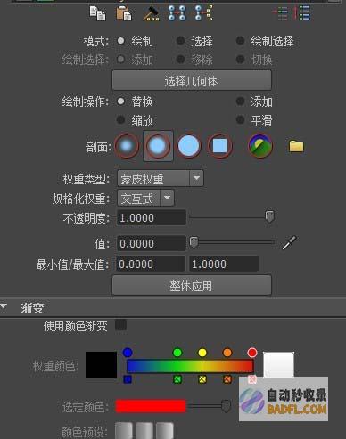
Task: Delete the orange ramp entry via its X box
Action: click(x=227, y=379)
